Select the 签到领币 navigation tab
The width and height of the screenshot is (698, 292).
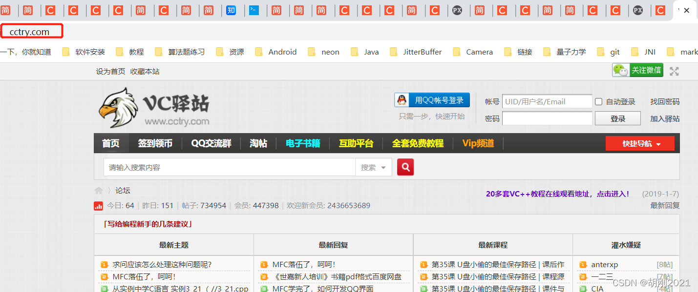click(155, 143)
